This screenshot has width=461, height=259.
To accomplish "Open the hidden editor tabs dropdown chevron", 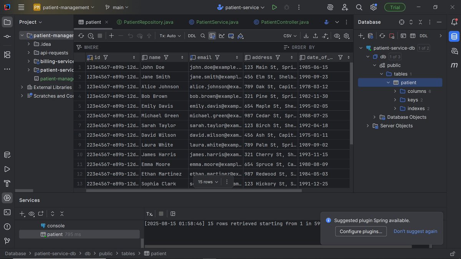I will point(337,22).
